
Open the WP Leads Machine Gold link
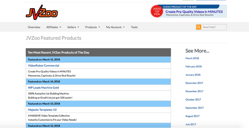click(43, 88)
